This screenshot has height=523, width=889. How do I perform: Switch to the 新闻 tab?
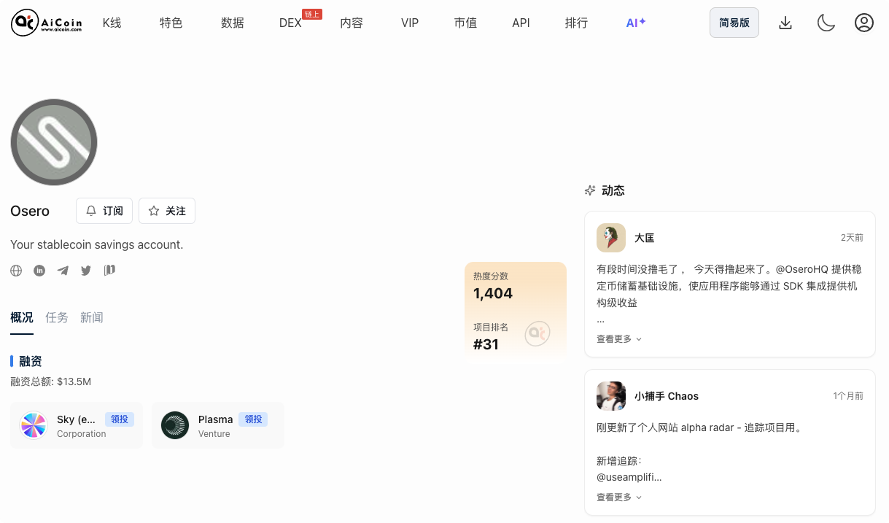tap(92, 317)
